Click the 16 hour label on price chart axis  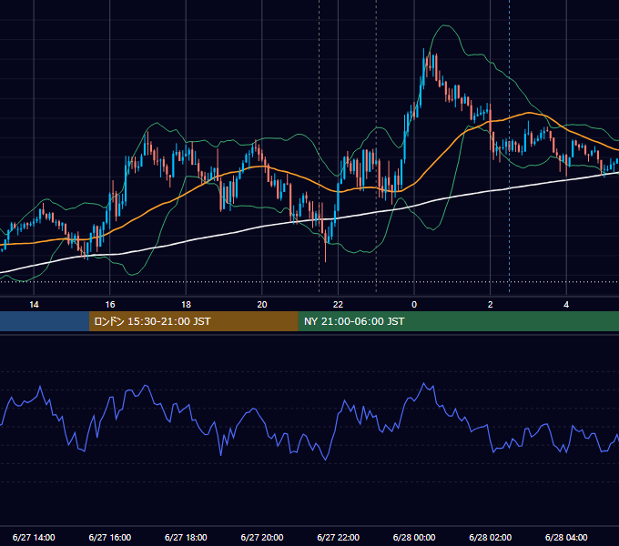(110, 305)
